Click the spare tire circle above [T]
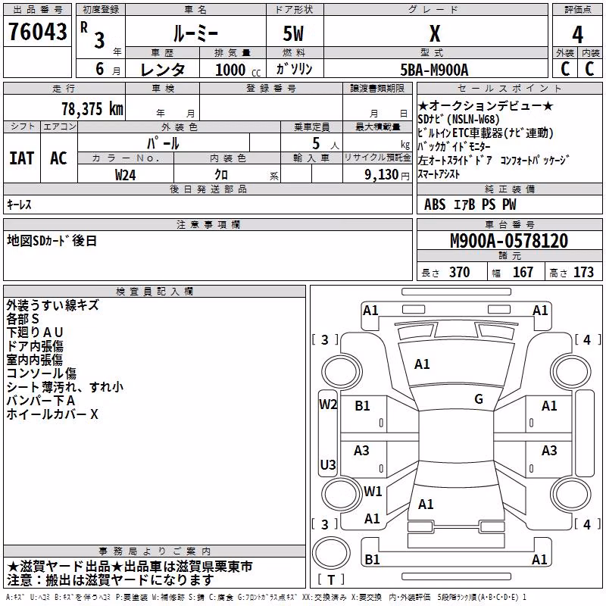The width and height of the screenshot is (606, 606). [331, 552]
